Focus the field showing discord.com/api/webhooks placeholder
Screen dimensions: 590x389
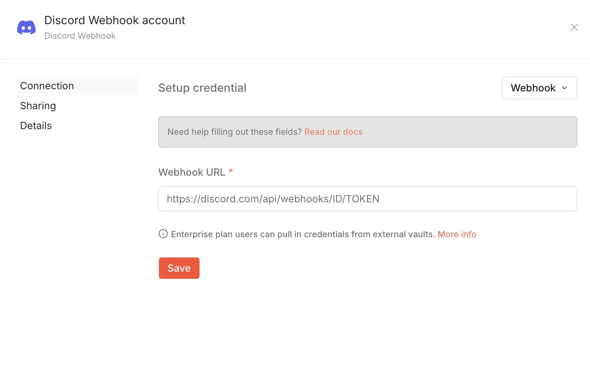(367, 199)
